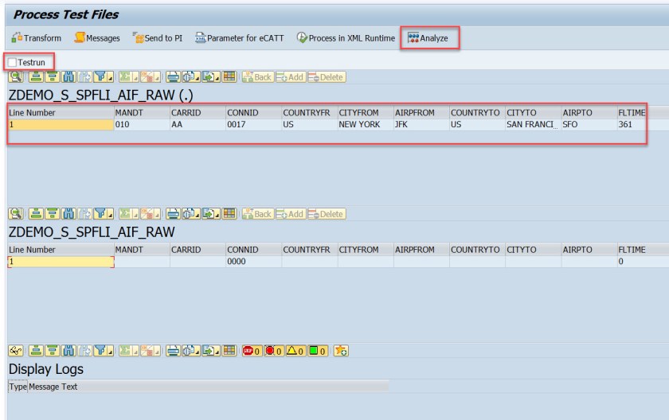Click the Analyze button

pos(428,38)
